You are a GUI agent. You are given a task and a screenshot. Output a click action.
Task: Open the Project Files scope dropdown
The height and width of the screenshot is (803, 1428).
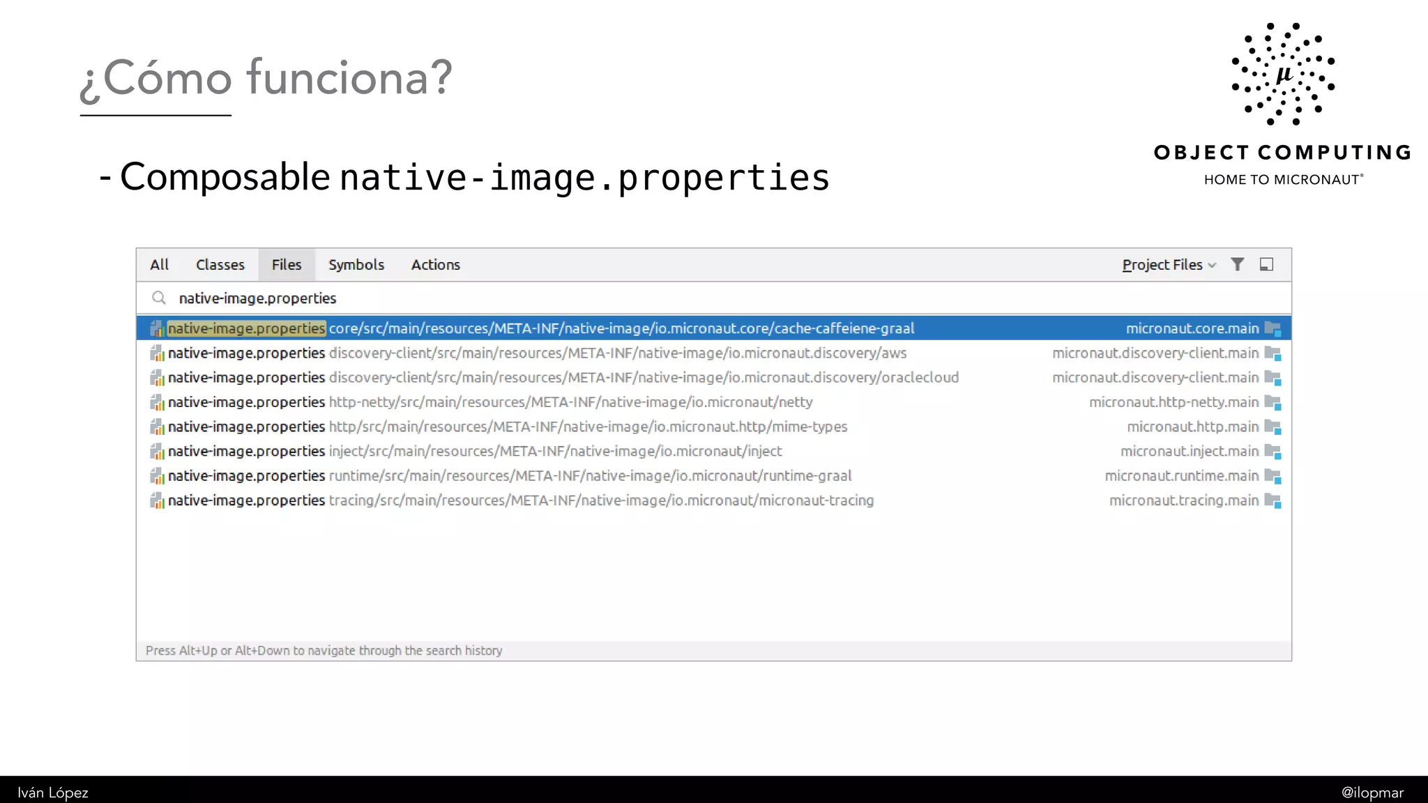point(1169,265)
